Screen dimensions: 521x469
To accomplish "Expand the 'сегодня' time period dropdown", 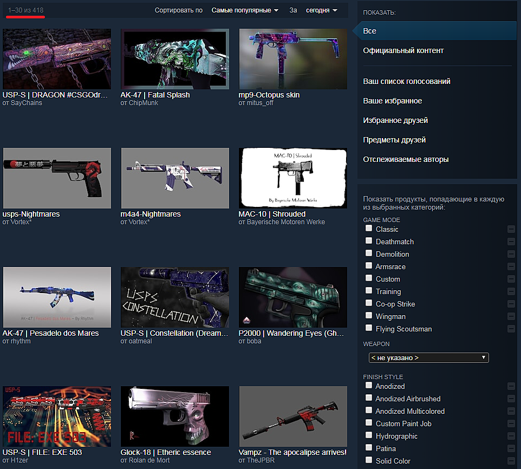I will [x=321, y=10].
